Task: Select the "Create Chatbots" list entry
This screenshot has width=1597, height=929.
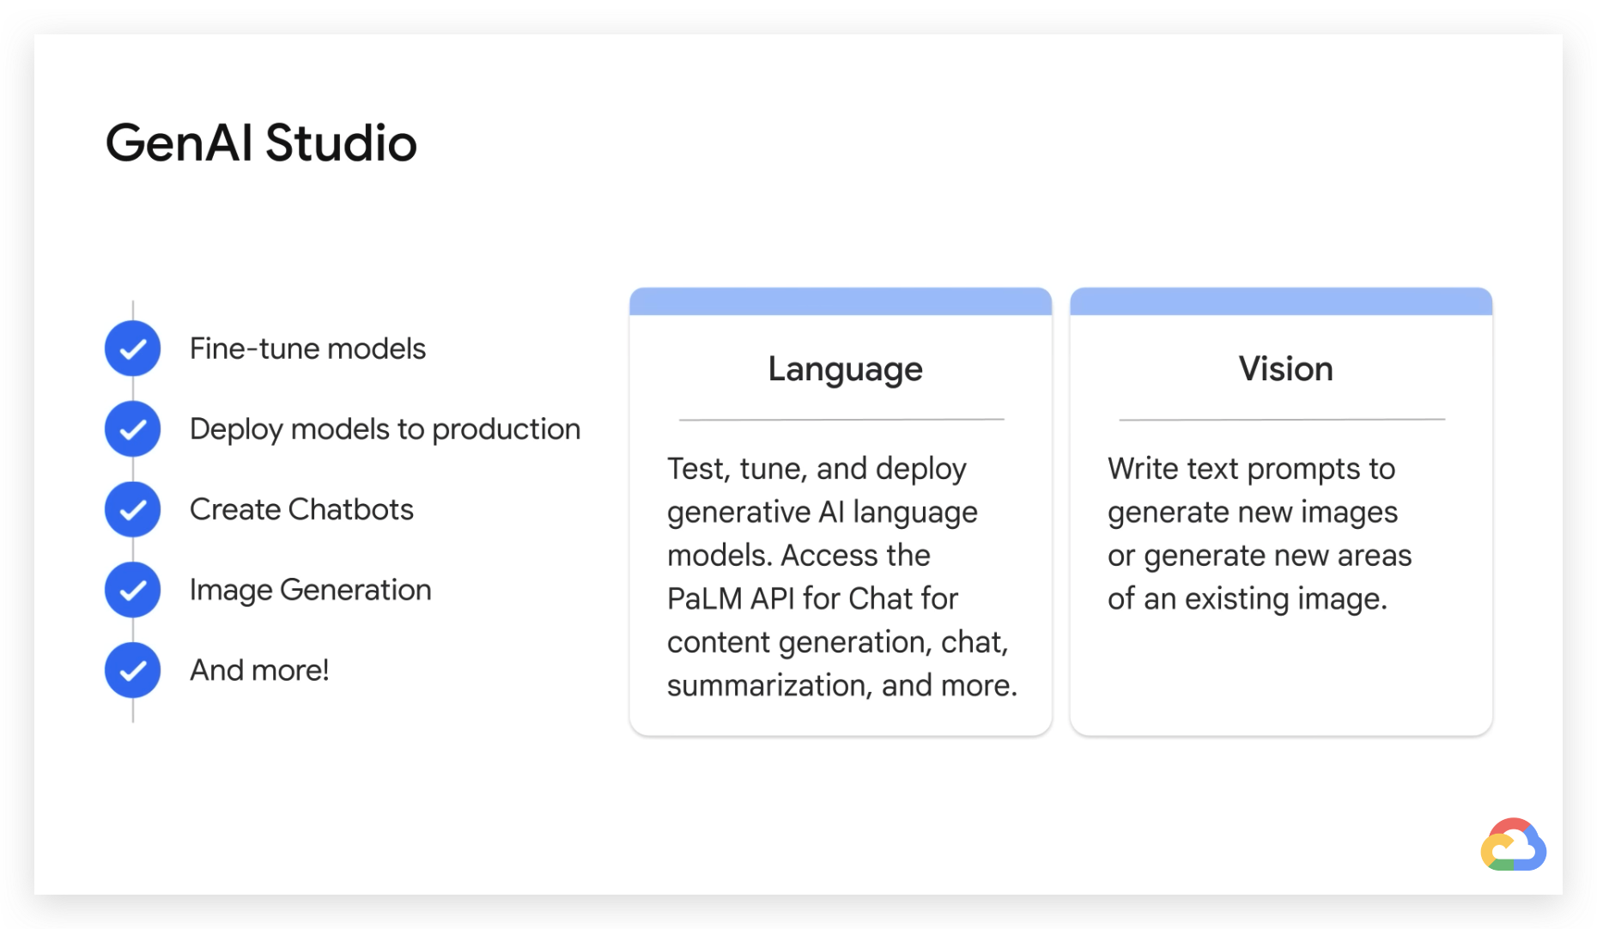Action: point(301,509)
